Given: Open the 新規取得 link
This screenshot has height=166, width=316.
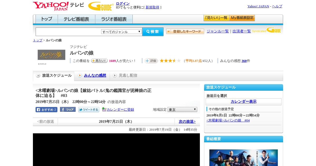Looking at the screenshot, I should (152, 7).
